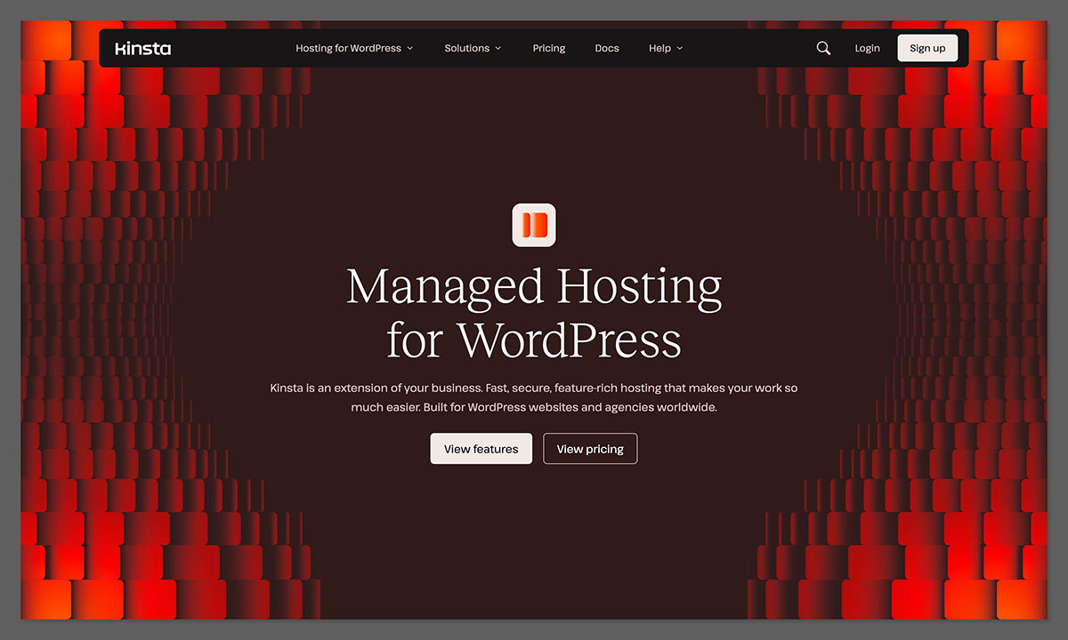Expand the chevron beside Hosting for WordPress
This screenshot has height=640, width=1068.
tap(410, 49)
